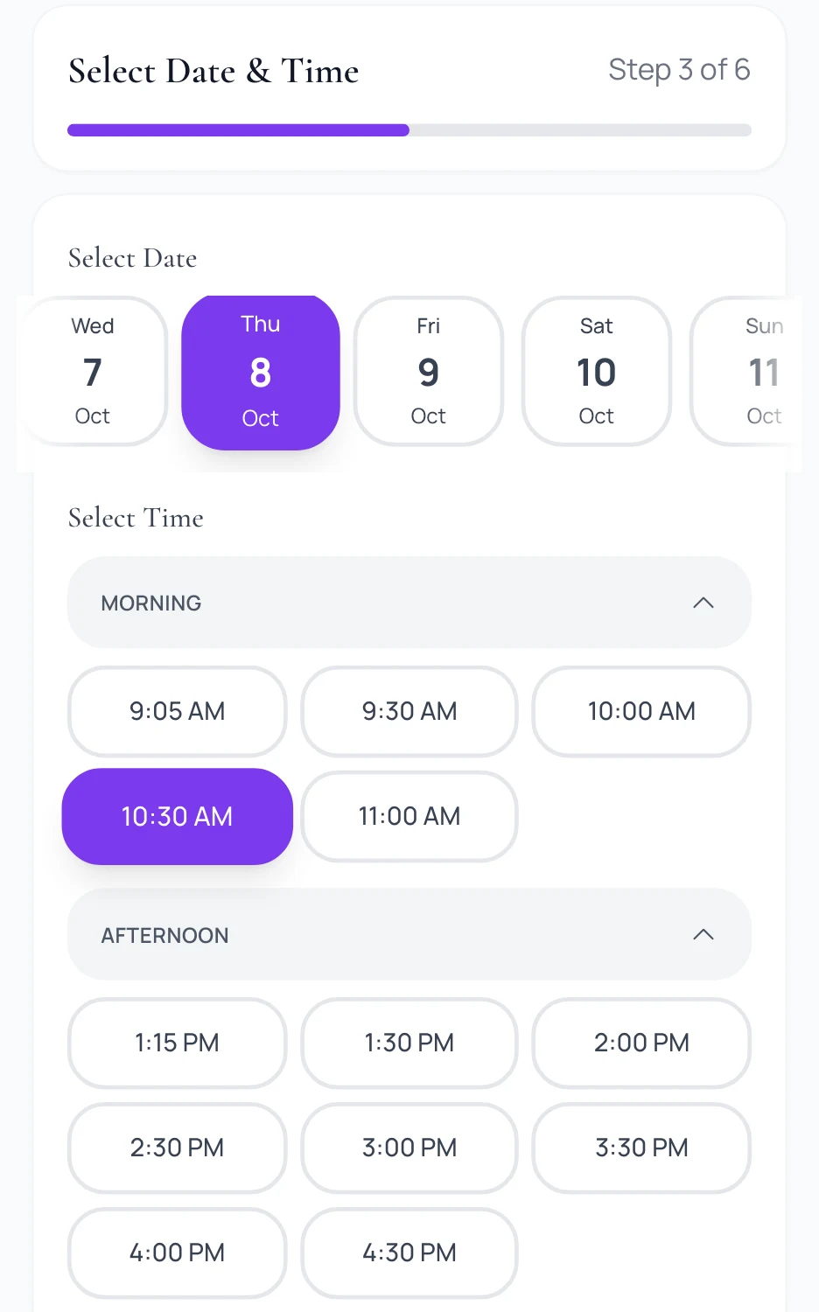Select 1:15 PM time slot
The image size is (819, 1312).
(178, 1043)
